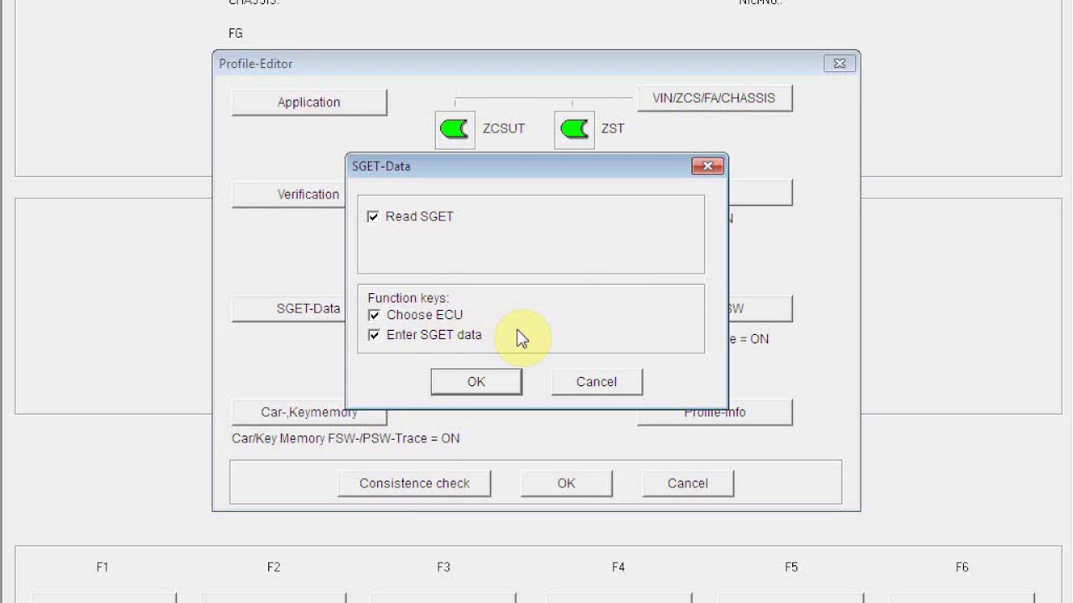Uncheck the Read SGET checkbox
The height and width of the screenshot is (603, 1073).
pyautogui.click(x=373, y=217)
